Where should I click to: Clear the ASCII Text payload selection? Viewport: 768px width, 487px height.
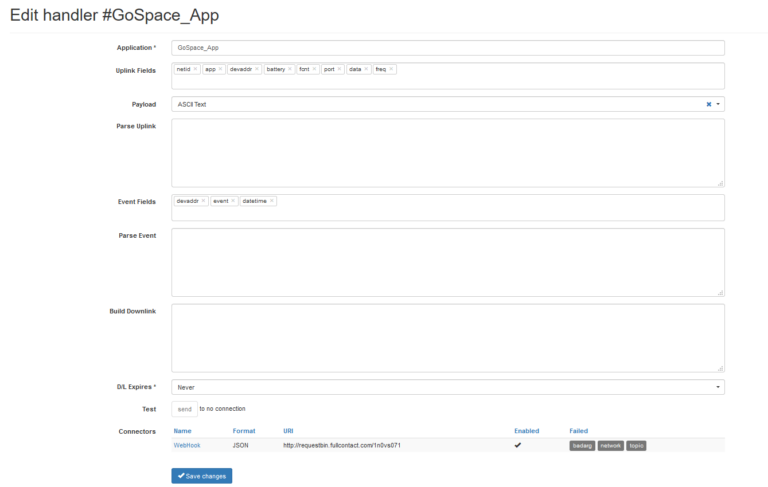(709, 104)
